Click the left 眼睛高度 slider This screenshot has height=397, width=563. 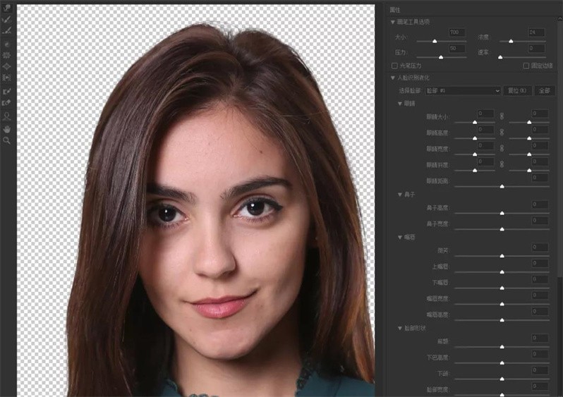tap(475, 138)
